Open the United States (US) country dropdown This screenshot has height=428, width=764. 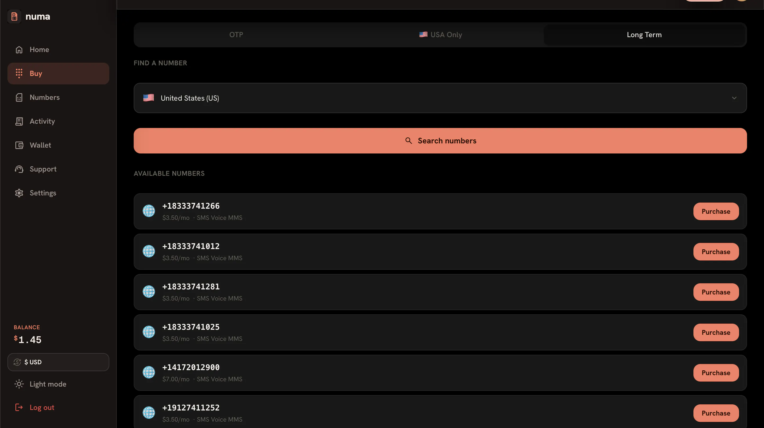(440, 98)
